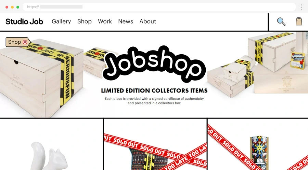Open the About page link
Screen dimensions: 308x170
pos(148,22)
